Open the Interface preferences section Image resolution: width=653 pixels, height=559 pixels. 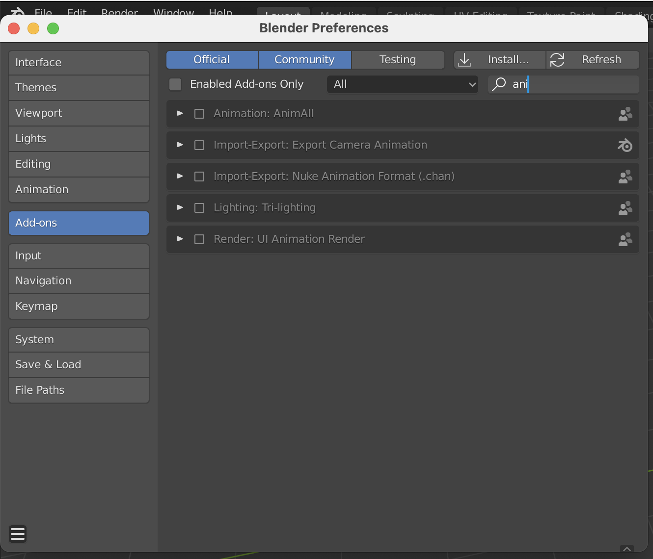tap(79, 63)
